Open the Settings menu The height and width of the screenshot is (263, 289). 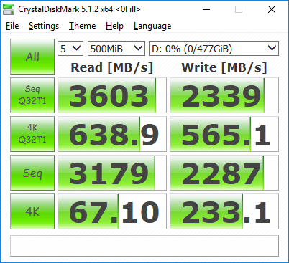click(44, 26)
